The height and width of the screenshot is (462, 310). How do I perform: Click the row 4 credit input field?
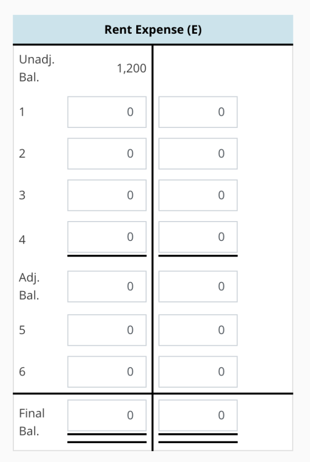pos(198,237)
